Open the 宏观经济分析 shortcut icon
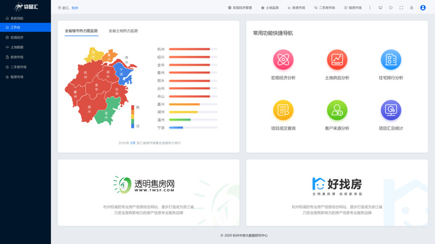 point(283,59)
